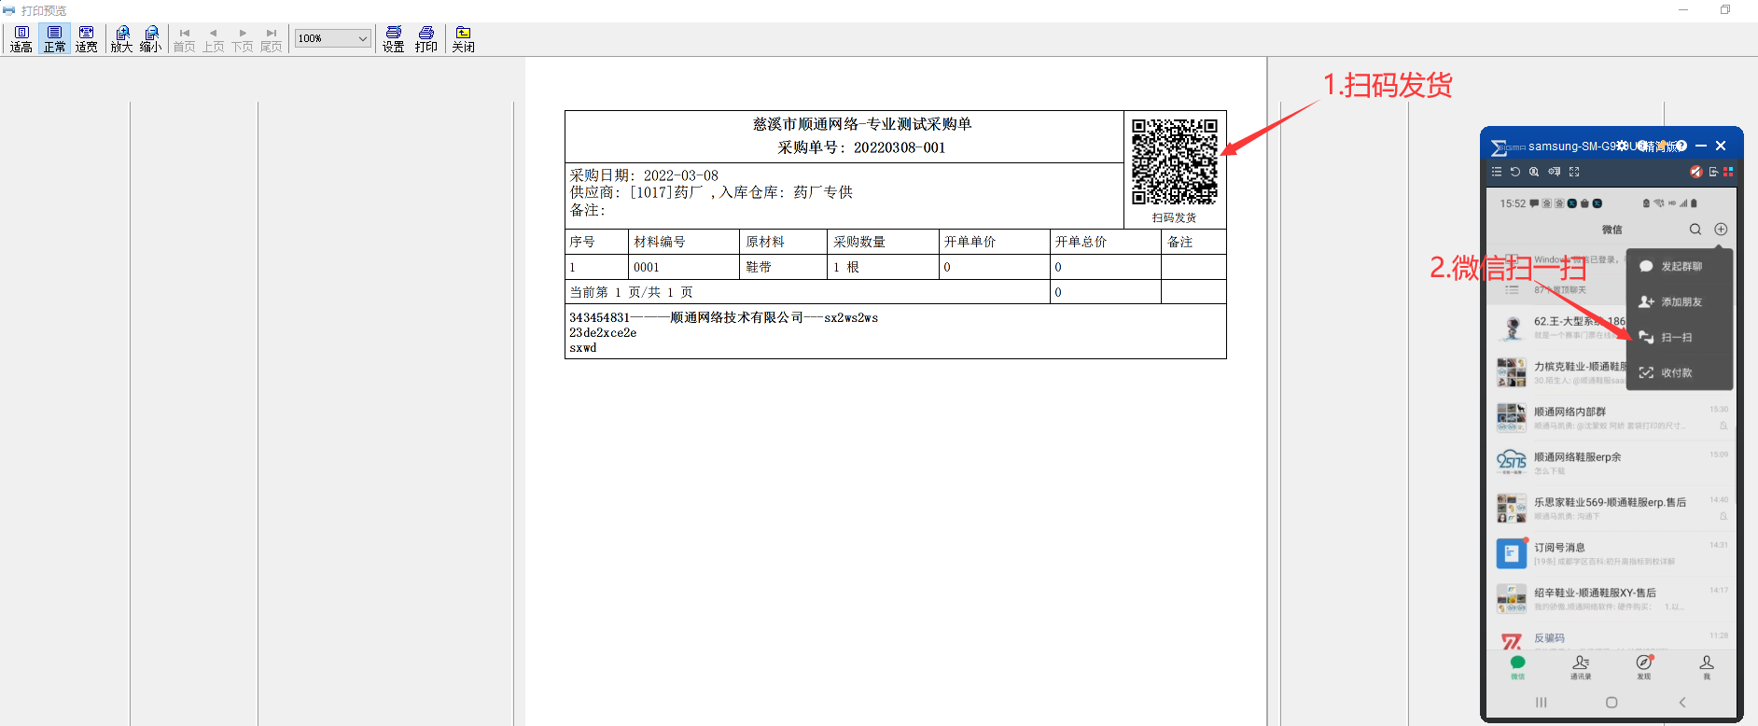The height and width of the screenshot is (726, 1758).
Task: Select the 适宽 fit-width view icon
Action: click(x=86, y=38)
